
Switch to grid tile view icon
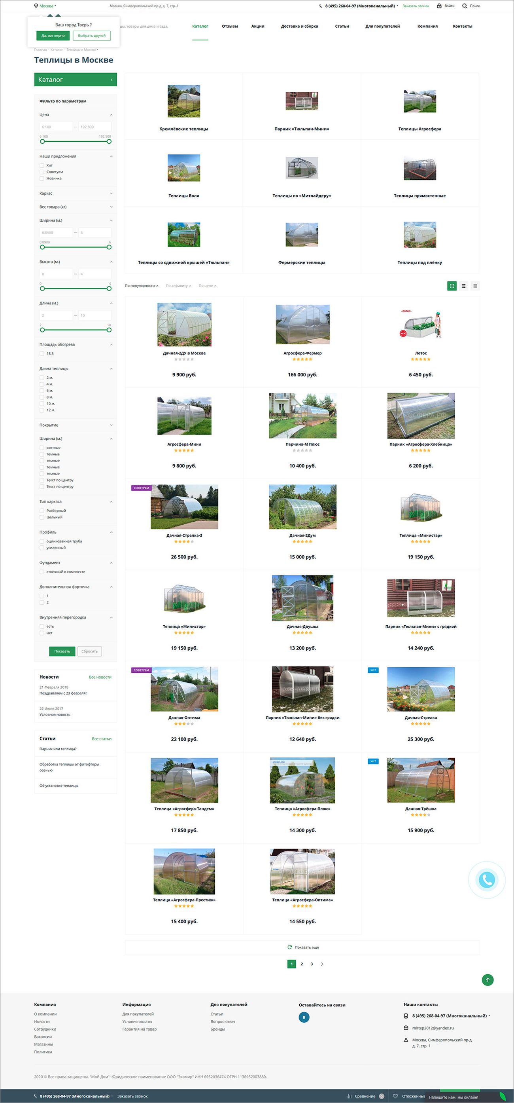tap(452, 286)
